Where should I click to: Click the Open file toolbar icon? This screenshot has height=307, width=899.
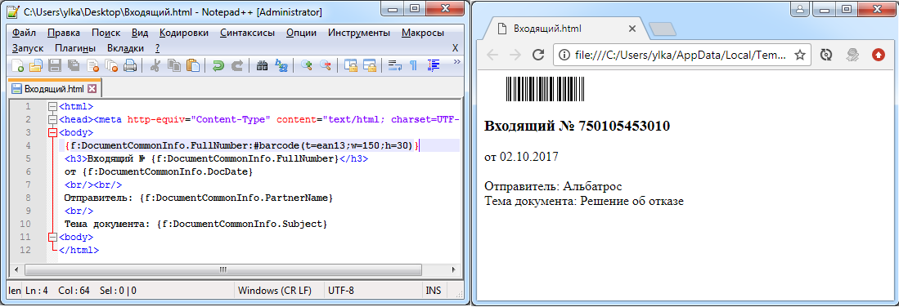(36, 66)
